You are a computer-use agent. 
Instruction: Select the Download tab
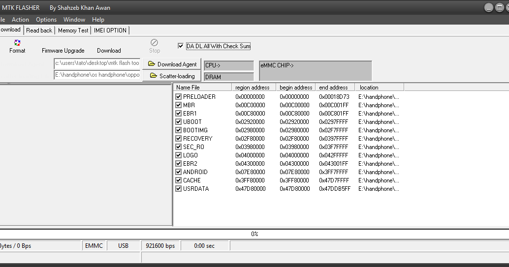[11, 30]
